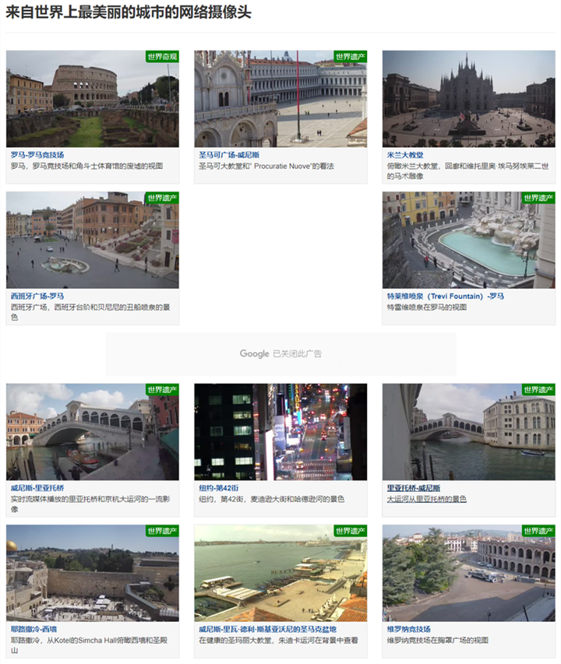This screenshot has height=664, width=561.
Task: Open the Trevi Fountain webcam thumbnail
Action: [x=468, y=241]
